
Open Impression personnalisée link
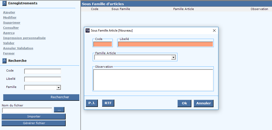[x=24, y=38]
